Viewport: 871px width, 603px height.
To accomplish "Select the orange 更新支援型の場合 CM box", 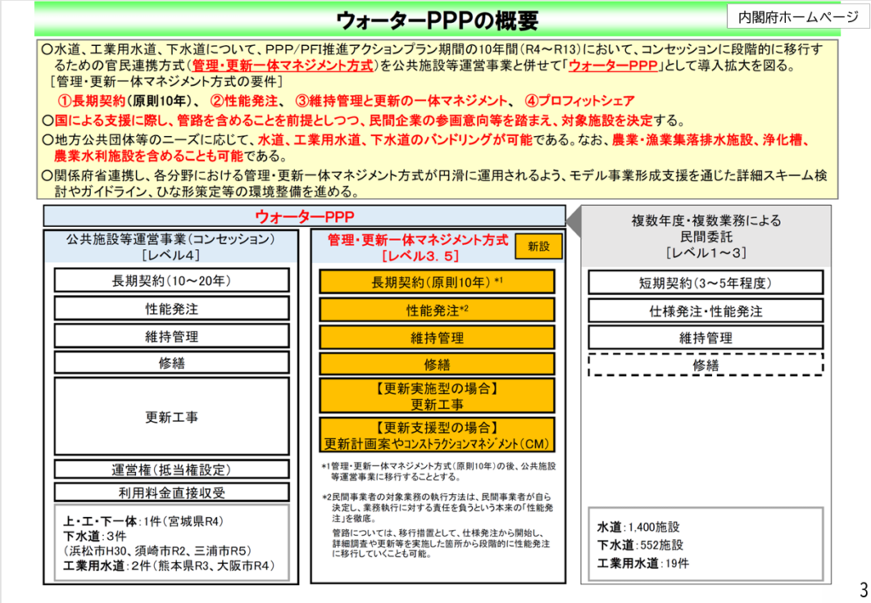I will tap(437, 435).
